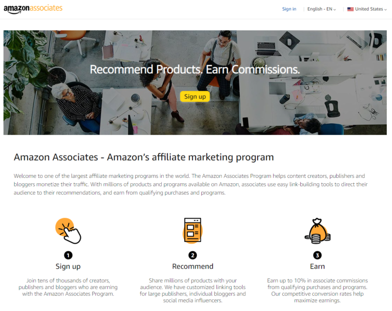Click the United States flag icon
392x311 pixels.
[x=350, y=9]
